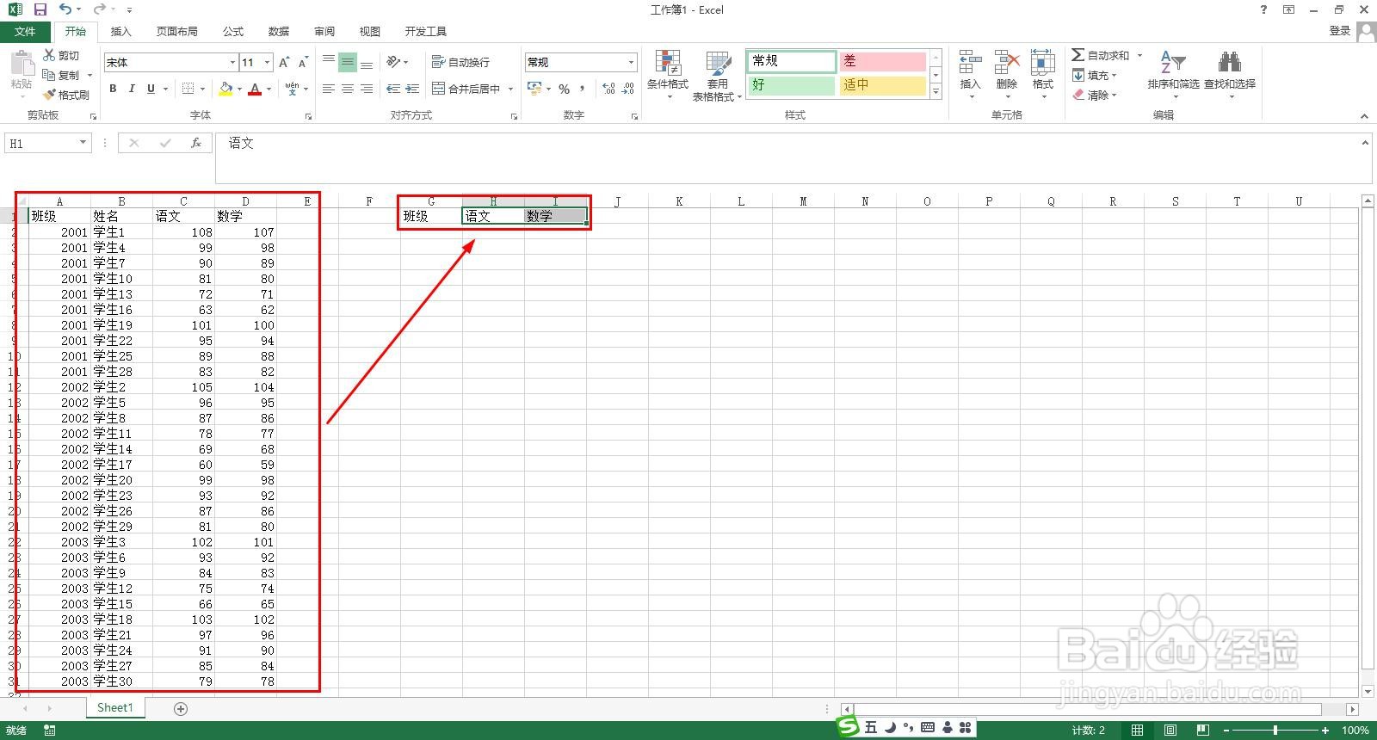Open Conditional Formatting (条件格式)
The height and width of the screenshot is (740, 1377).
pyautogui.click(x=668, y=74)
